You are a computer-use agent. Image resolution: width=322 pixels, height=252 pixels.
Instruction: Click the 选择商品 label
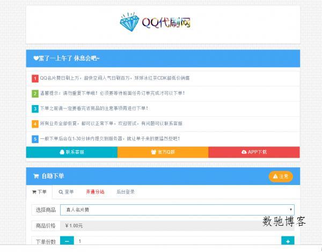pos(46,210)
